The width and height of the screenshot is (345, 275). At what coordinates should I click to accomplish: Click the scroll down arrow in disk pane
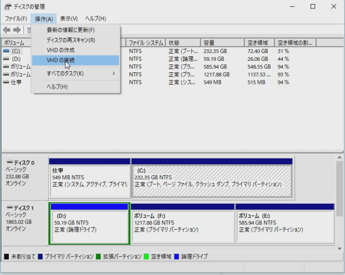coord(339,248)
